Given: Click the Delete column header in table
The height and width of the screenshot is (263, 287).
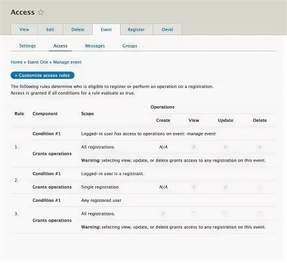Looking at the screenshot, I should tap(260, 120).
